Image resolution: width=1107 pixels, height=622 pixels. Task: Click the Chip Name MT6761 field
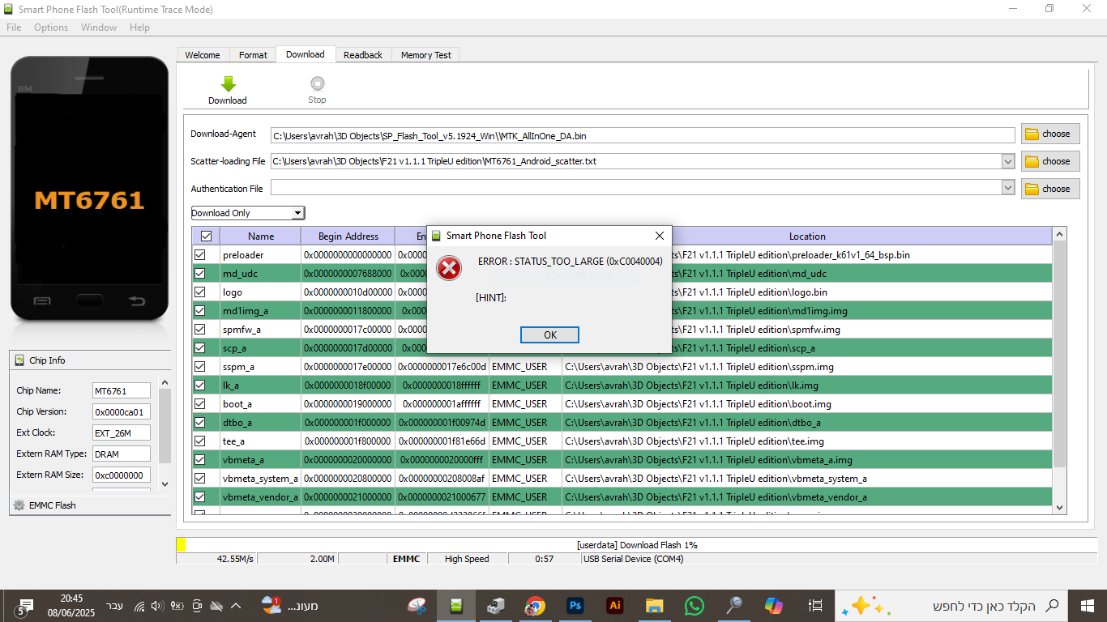[121, 391]
